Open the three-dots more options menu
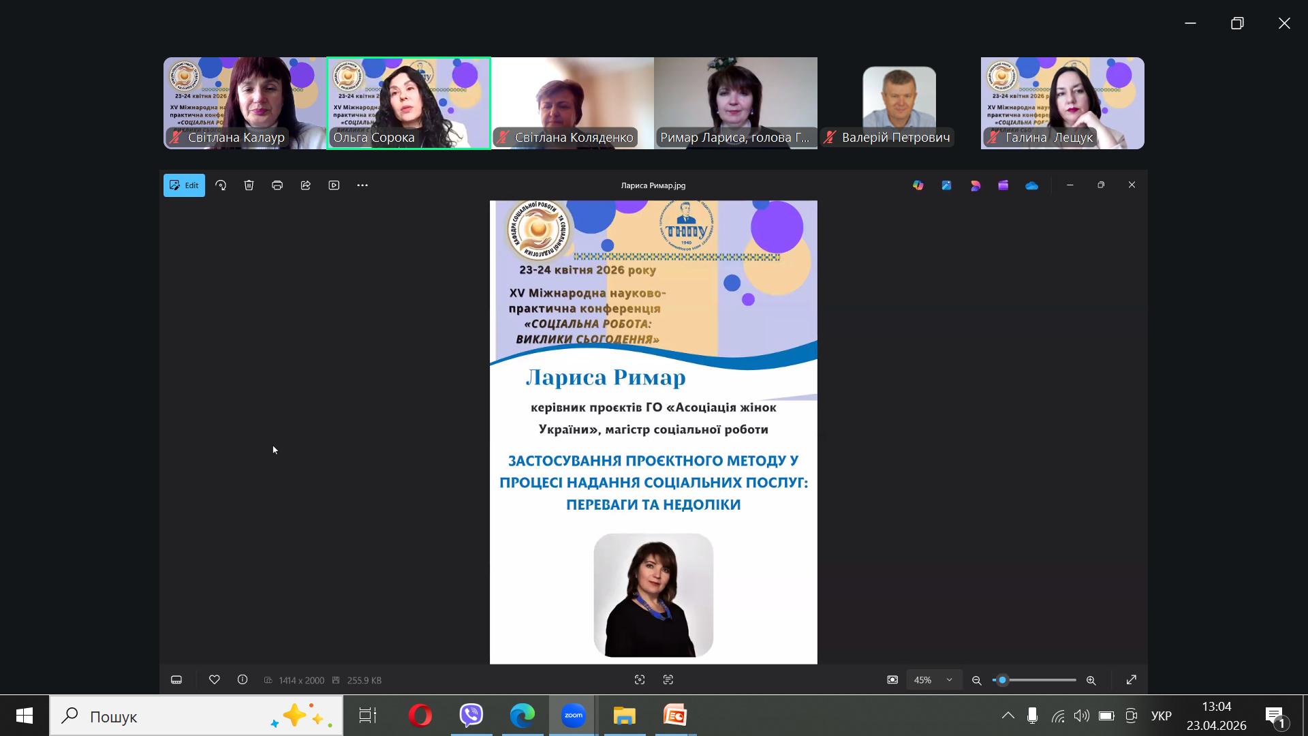This screenshot has height=736, width=1308. [x=362, y=185]
